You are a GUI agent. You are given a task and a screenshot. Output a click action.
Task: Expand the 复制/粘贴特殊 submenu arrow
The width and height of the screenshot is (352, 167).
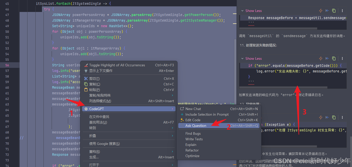coord(172,95)
